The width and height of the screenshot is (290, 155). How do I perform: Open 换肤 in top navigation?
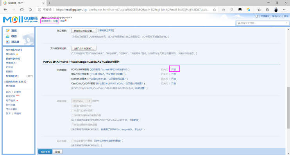63,21
